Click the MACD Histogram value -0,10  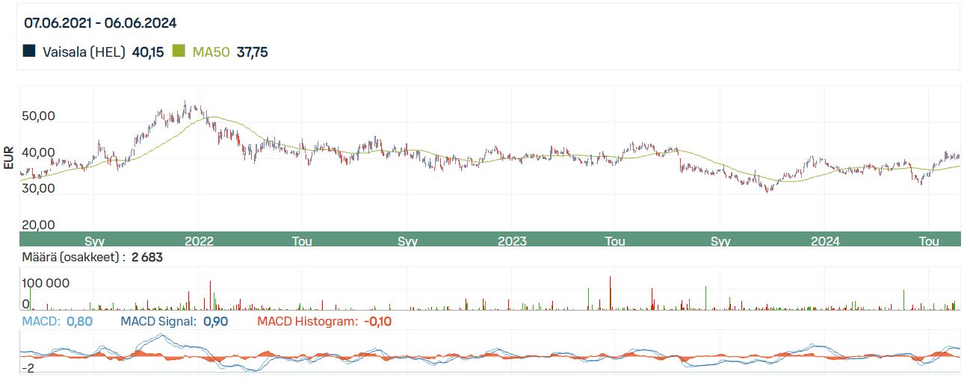[377, 322]
